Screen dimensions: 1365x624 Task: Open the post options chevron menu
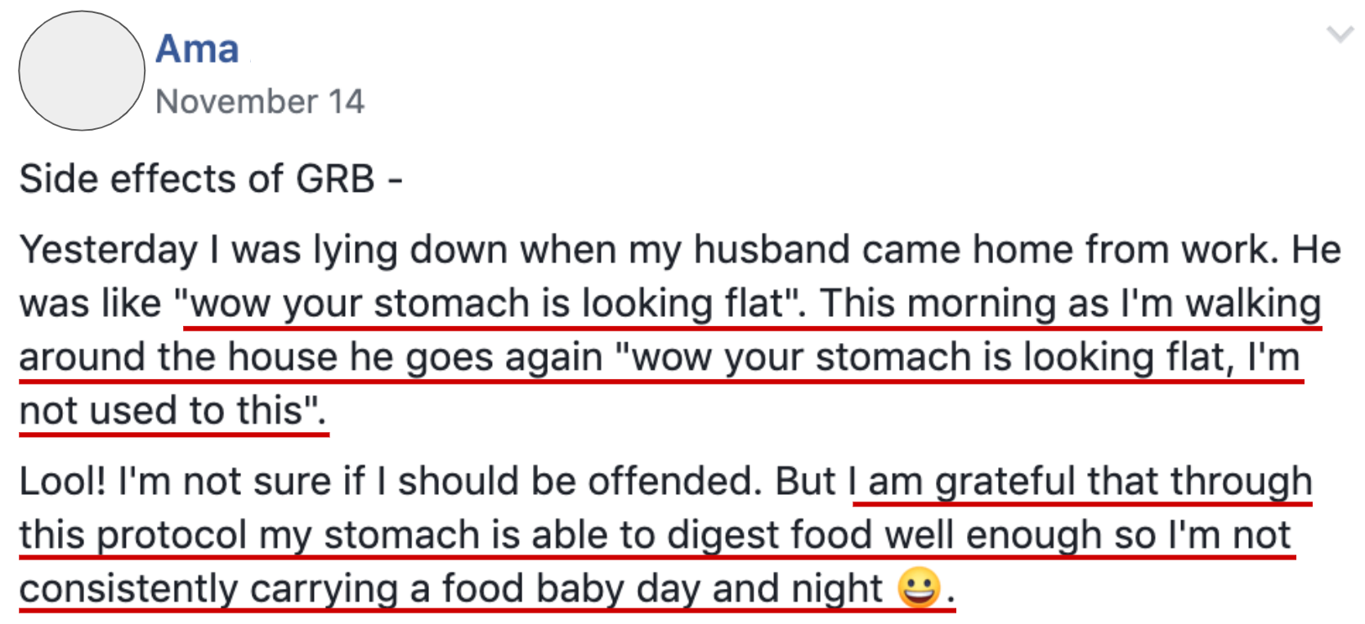pyautogui.click(x=1340, y=35)
